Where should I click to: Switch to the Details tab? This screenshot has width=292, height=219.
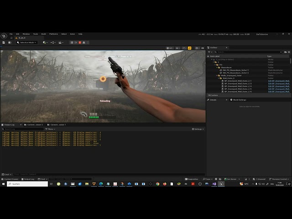click(213, 100)
